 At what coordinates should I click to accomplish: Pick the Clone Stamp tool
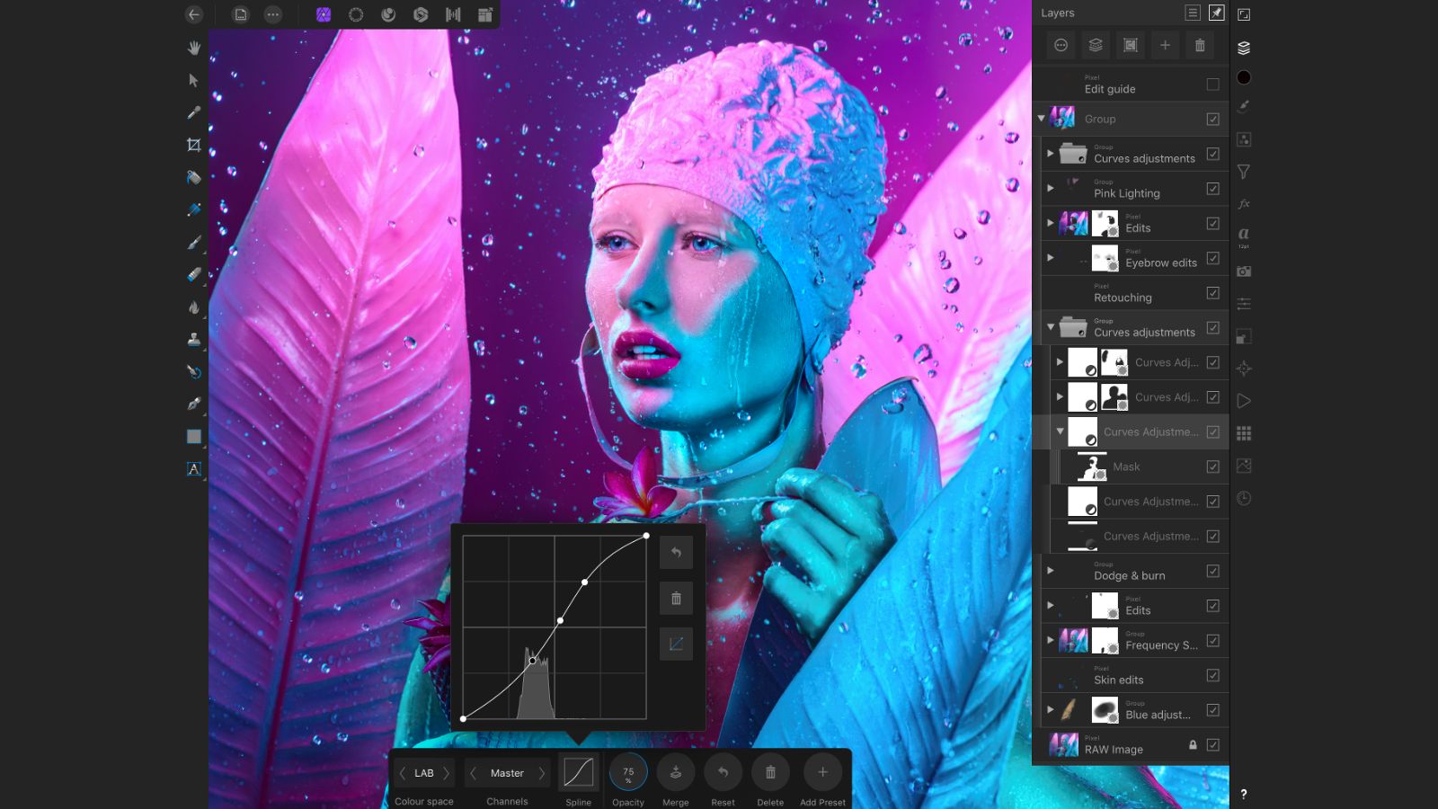pyautogui.click(x=193, y=340)
